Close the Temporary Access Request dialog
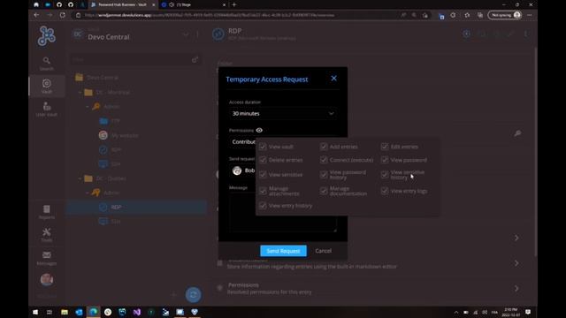Viewport: 566px width, 318px height. [334, 79]
